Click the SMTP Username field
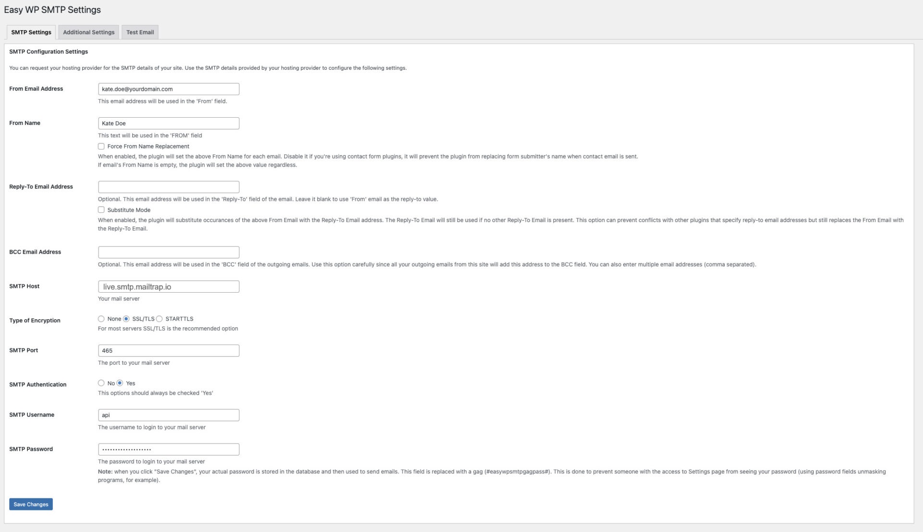The image size is (923, 532). click(x=168, y=415)
